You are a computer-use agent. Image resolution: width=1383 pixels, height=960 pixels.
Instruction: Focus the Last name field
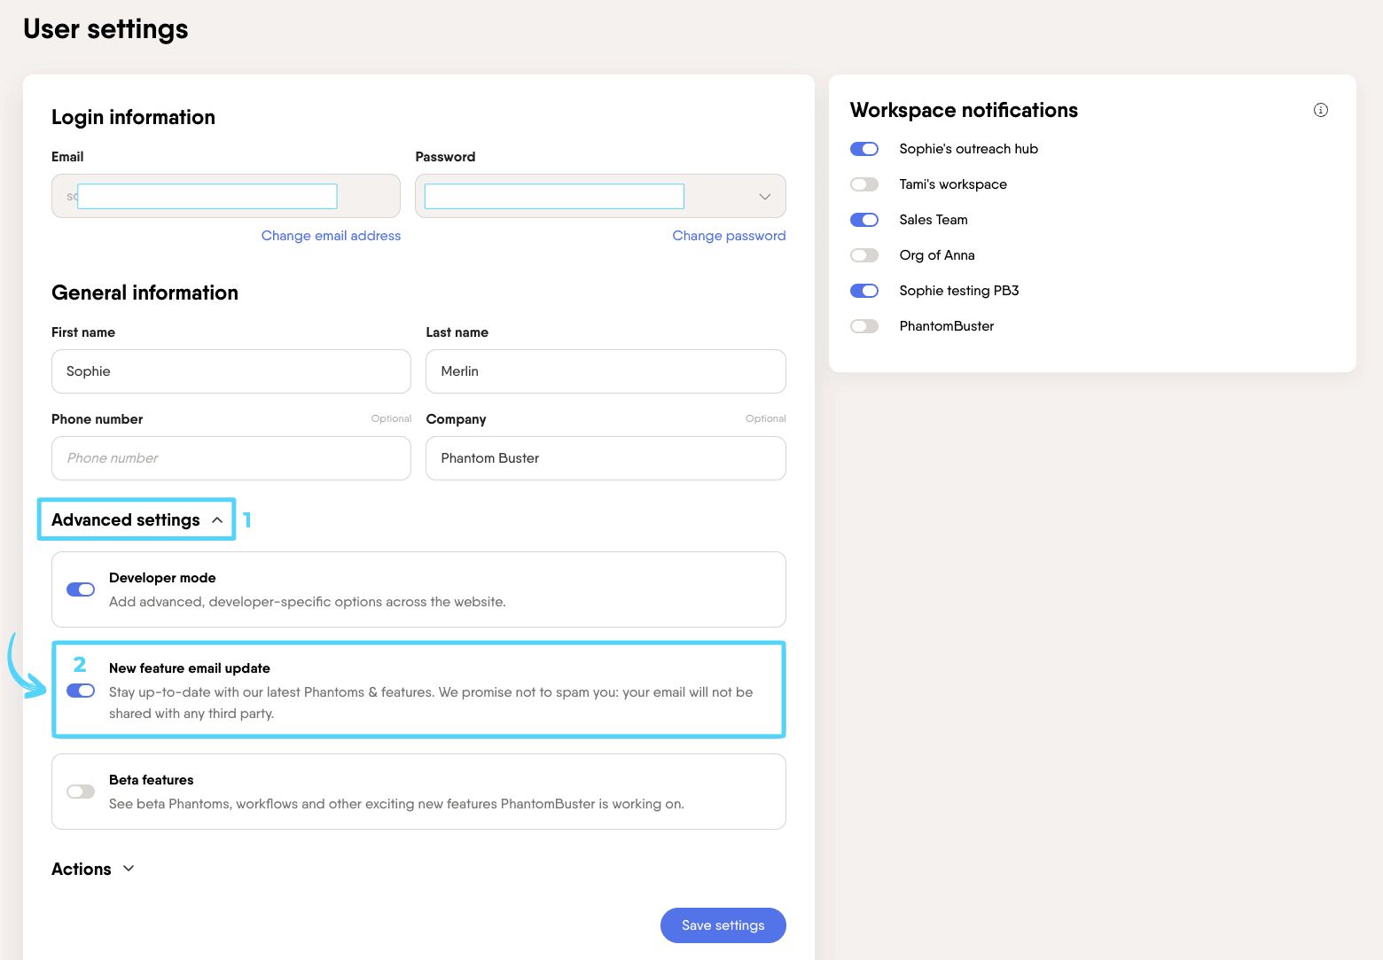(606, 371)
